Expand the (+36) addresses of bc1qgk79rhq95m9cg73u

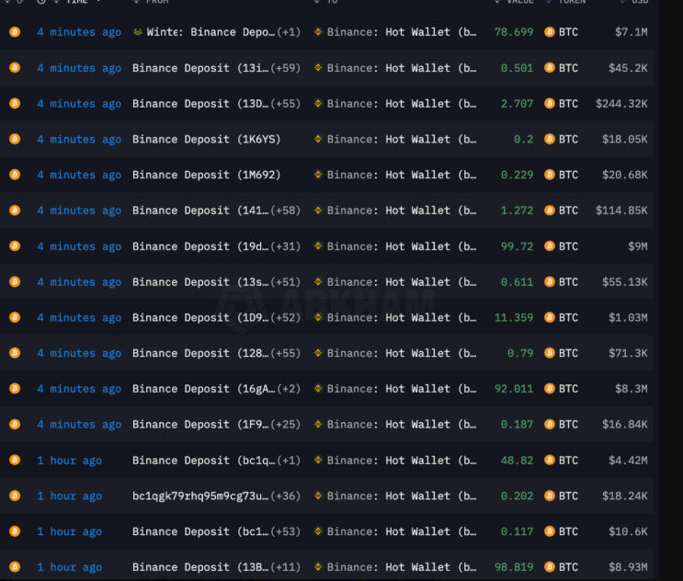(x=286, y=496)
